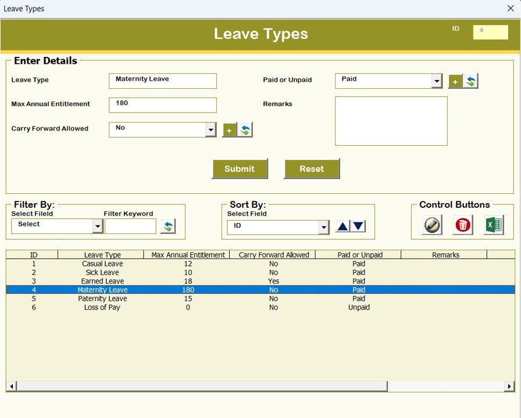Select the Maternity Leave row

tap(174, 290)
